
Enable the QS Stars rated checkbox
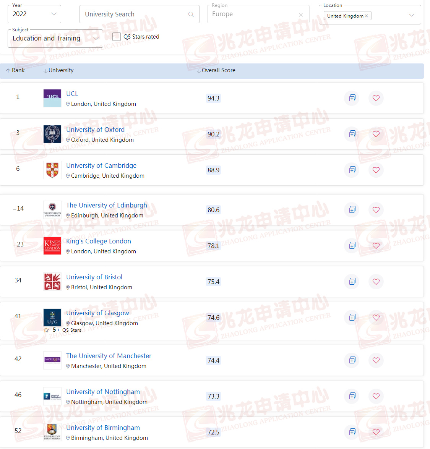click(117, 37)
